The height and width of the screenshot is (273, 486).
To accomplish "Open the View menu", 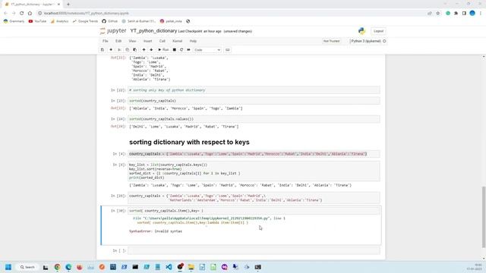I will click(132, 41).
